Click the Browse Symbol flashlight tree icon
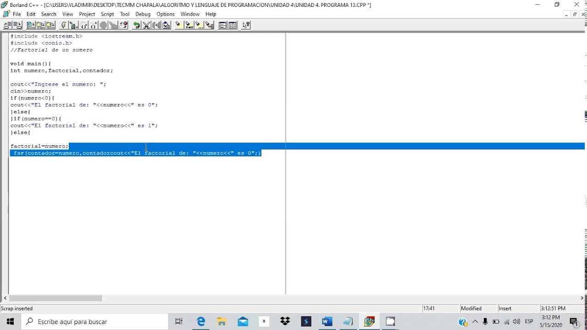Screen dimensions: 587x330 pyautogui.click(x=209, y=25)
